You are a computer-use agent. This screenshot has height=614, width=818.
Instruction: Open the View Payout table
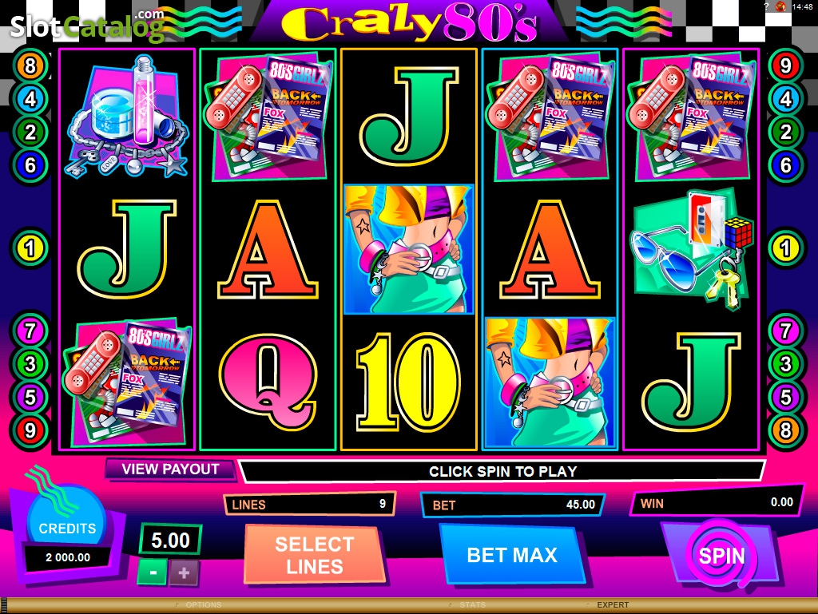tap(170, 469)
